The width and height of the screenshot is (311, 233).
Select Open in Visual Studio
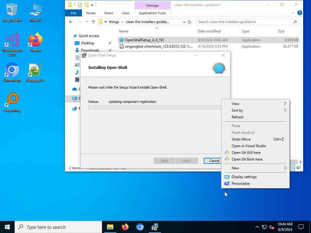tap(255, 146)
